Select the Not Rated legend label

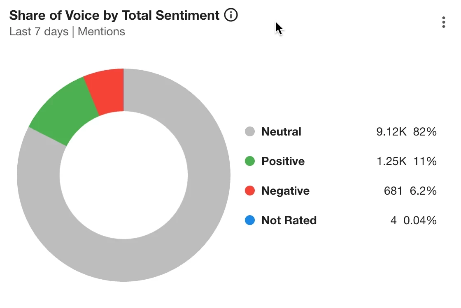[x=289, y=220]
